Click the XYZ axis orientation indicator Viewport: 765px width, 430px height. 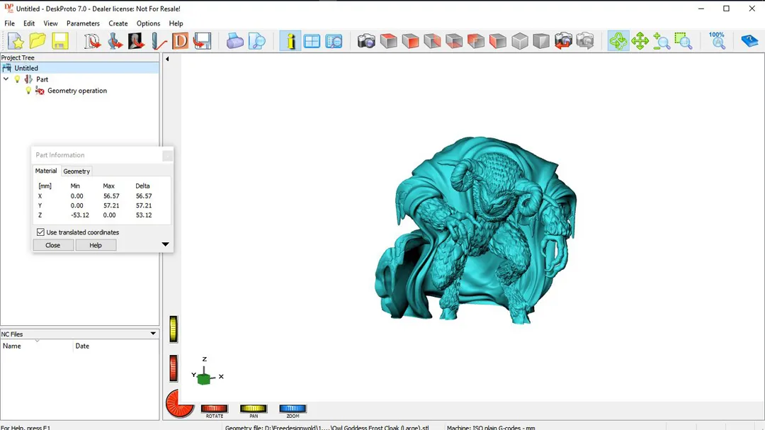click(x=207, y=372)
